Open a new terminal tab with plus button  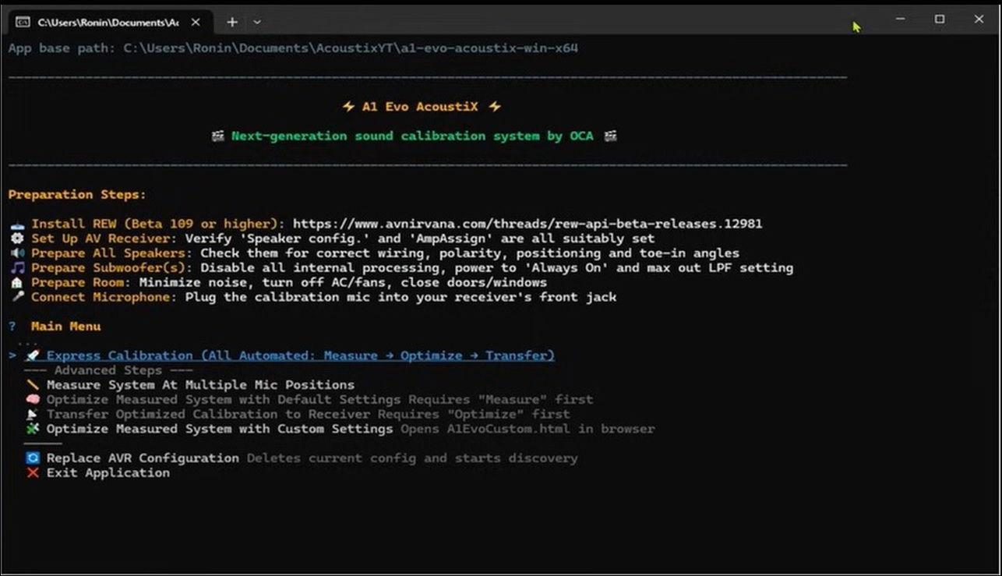point(232,22)
